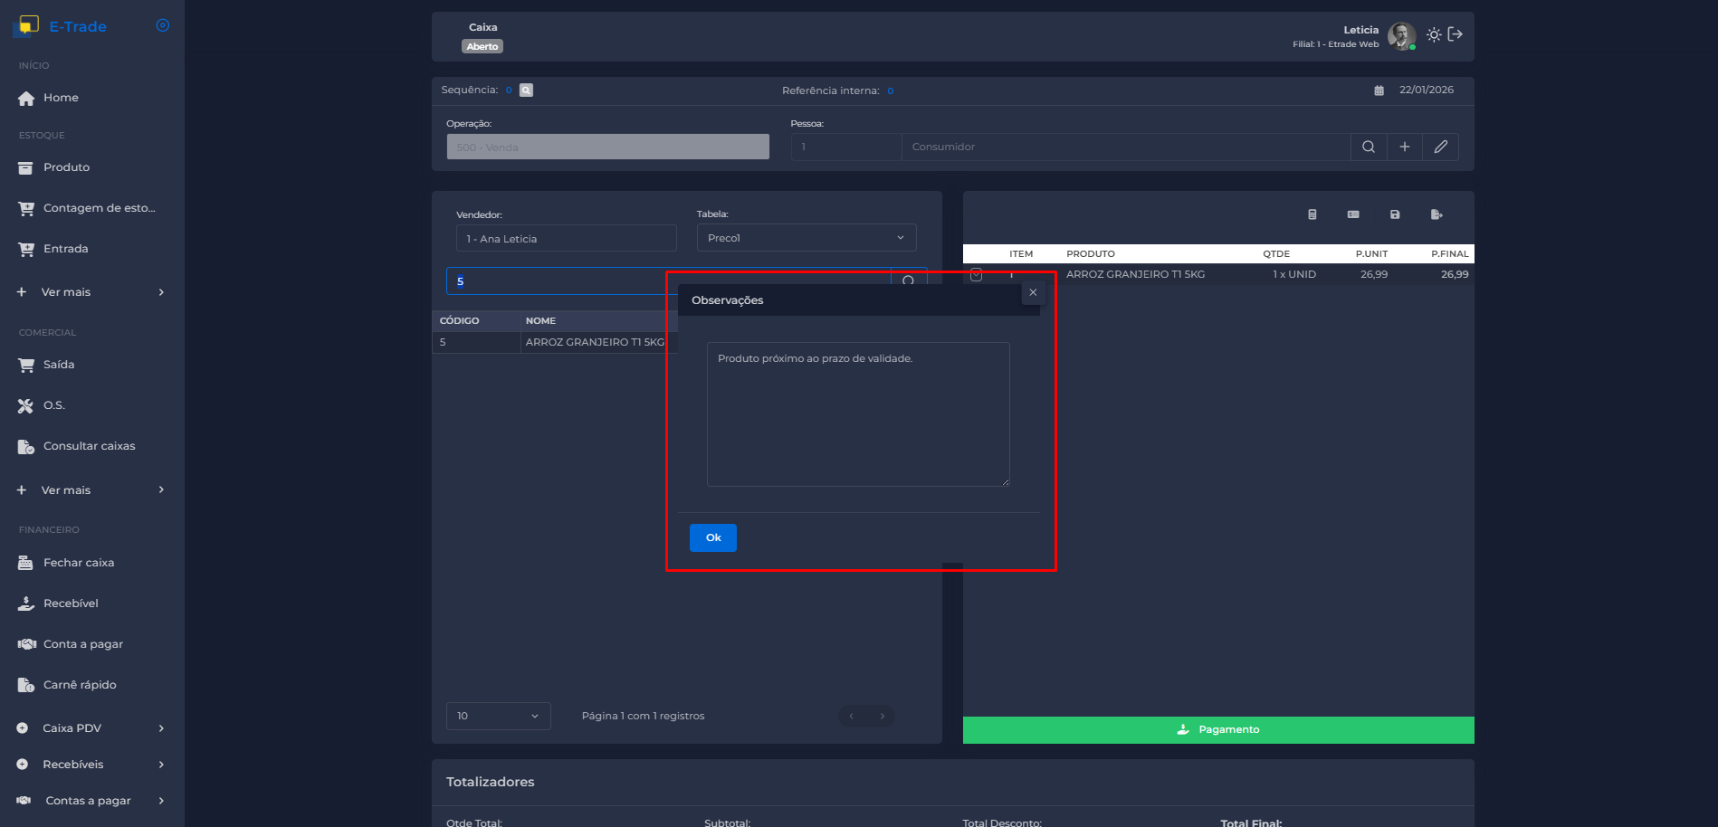Click the calculator icon above the items table
Viewport: 1718px width, 827px height.
coord(1312,214)
